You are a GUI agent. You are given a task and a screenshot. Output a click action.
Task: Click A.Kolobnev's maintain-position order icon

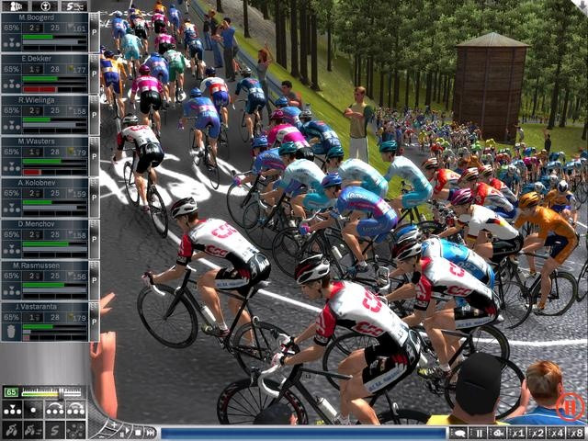tap(11, 209)
